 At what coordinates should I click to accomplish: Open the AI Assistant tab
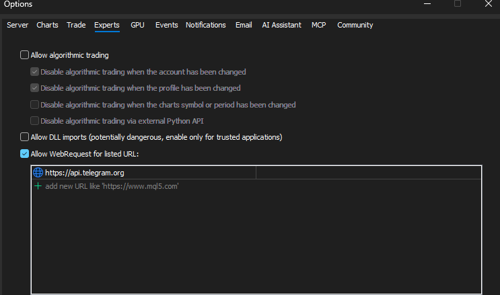click(x=281, y=25)
